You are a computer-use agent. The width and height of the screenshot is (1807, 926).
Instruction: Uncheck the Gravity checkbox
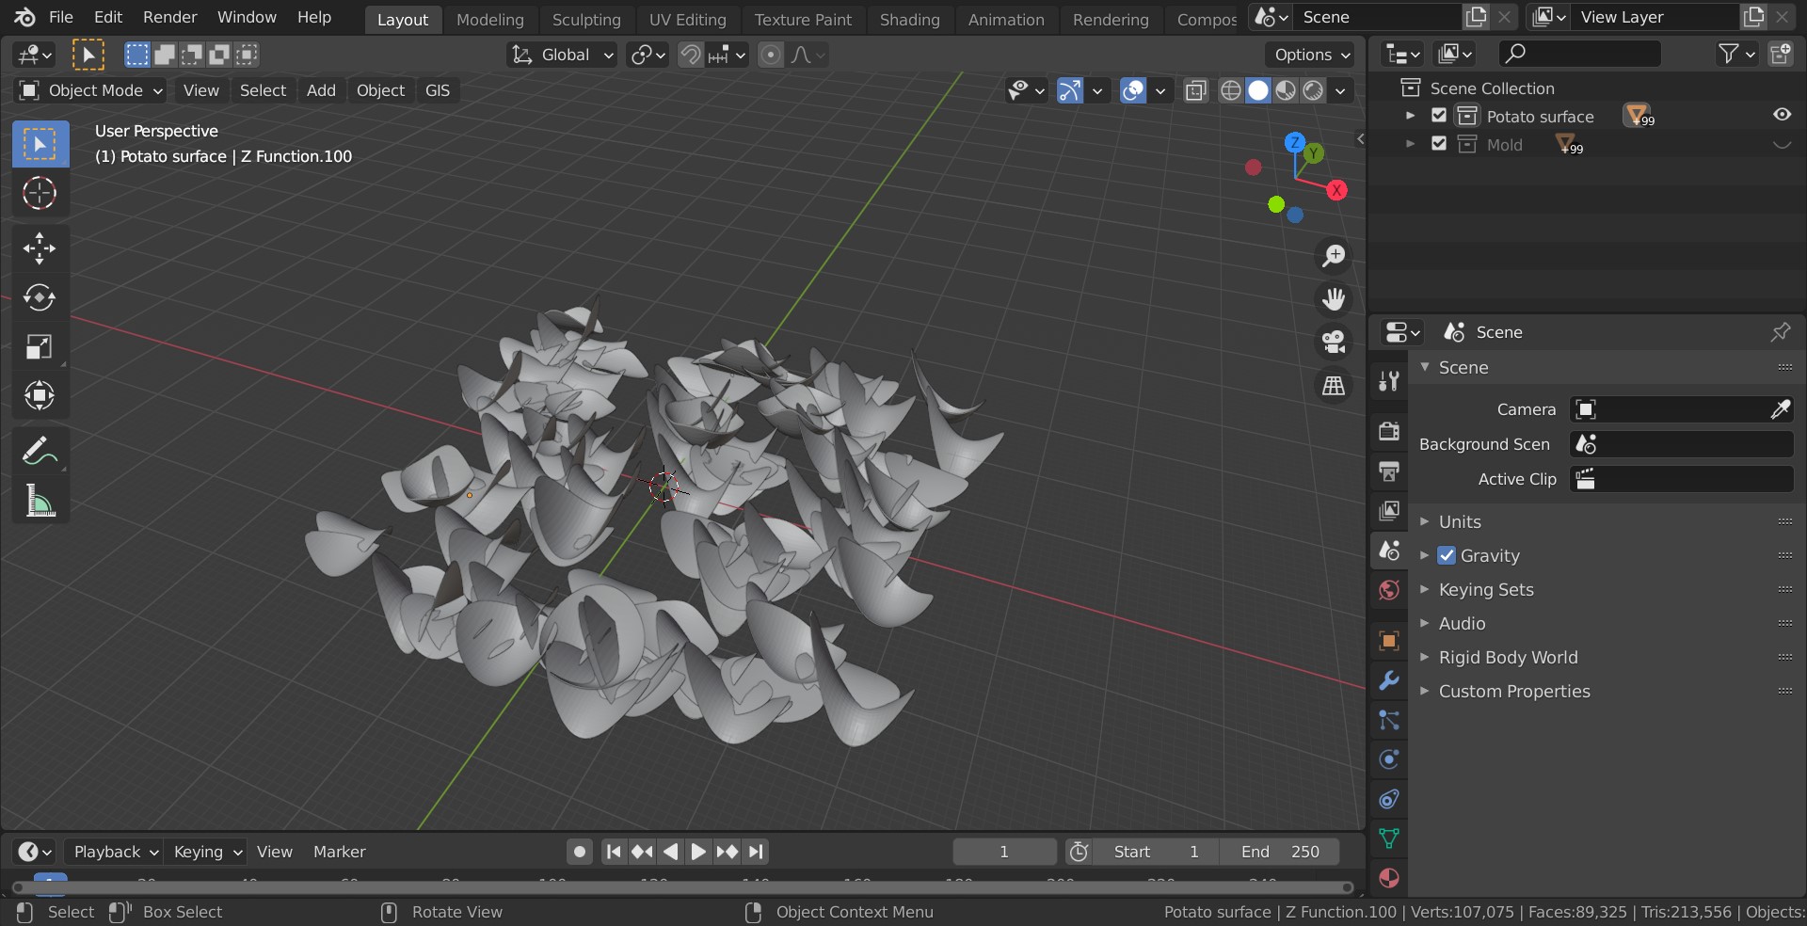[x=1447, y=556]
